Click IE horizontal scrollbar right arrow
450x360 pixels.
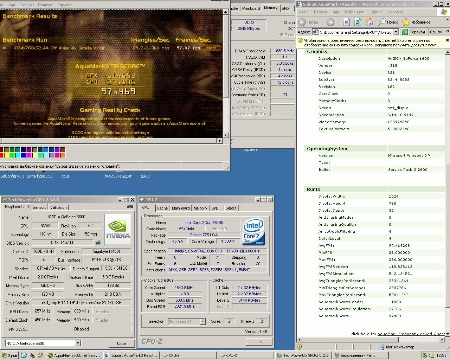(x=442, y=340)
